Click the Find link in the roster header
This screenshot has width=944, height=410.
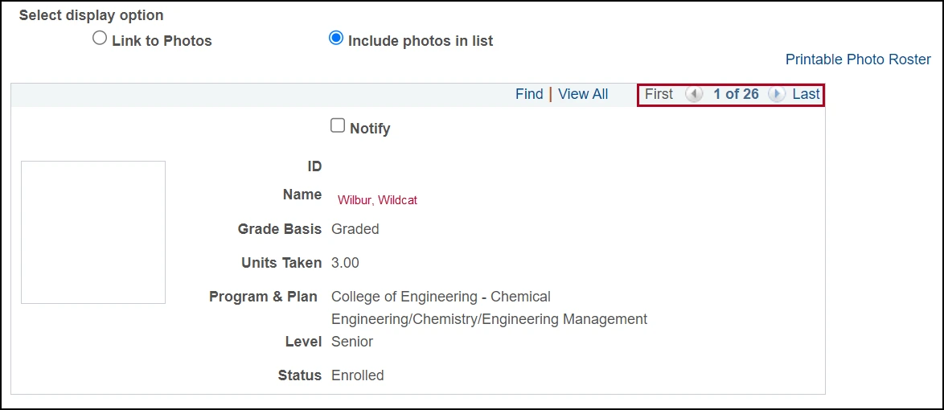click(x=529, y=95)
